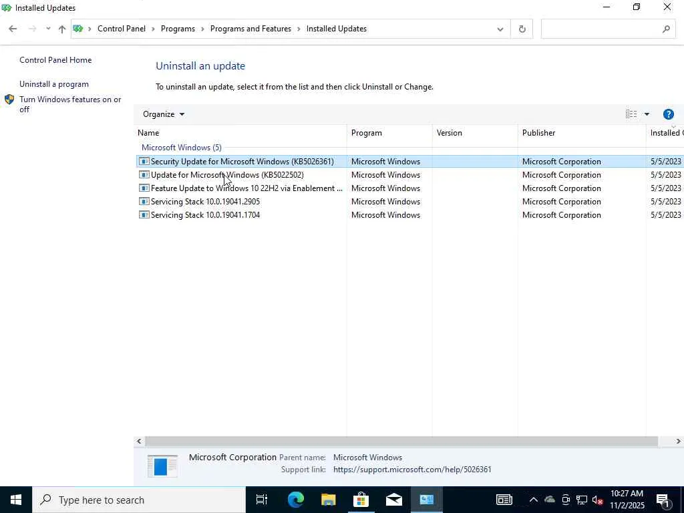Launch Microsoft Edge from taskbar
The height and width of the screenshot is (513, 684).
[295, 500]
